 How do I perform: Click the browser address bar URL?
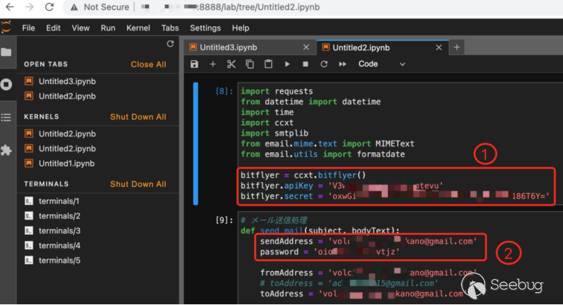point(230,7)
